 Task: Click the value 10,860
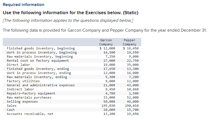tap(133, 89)
